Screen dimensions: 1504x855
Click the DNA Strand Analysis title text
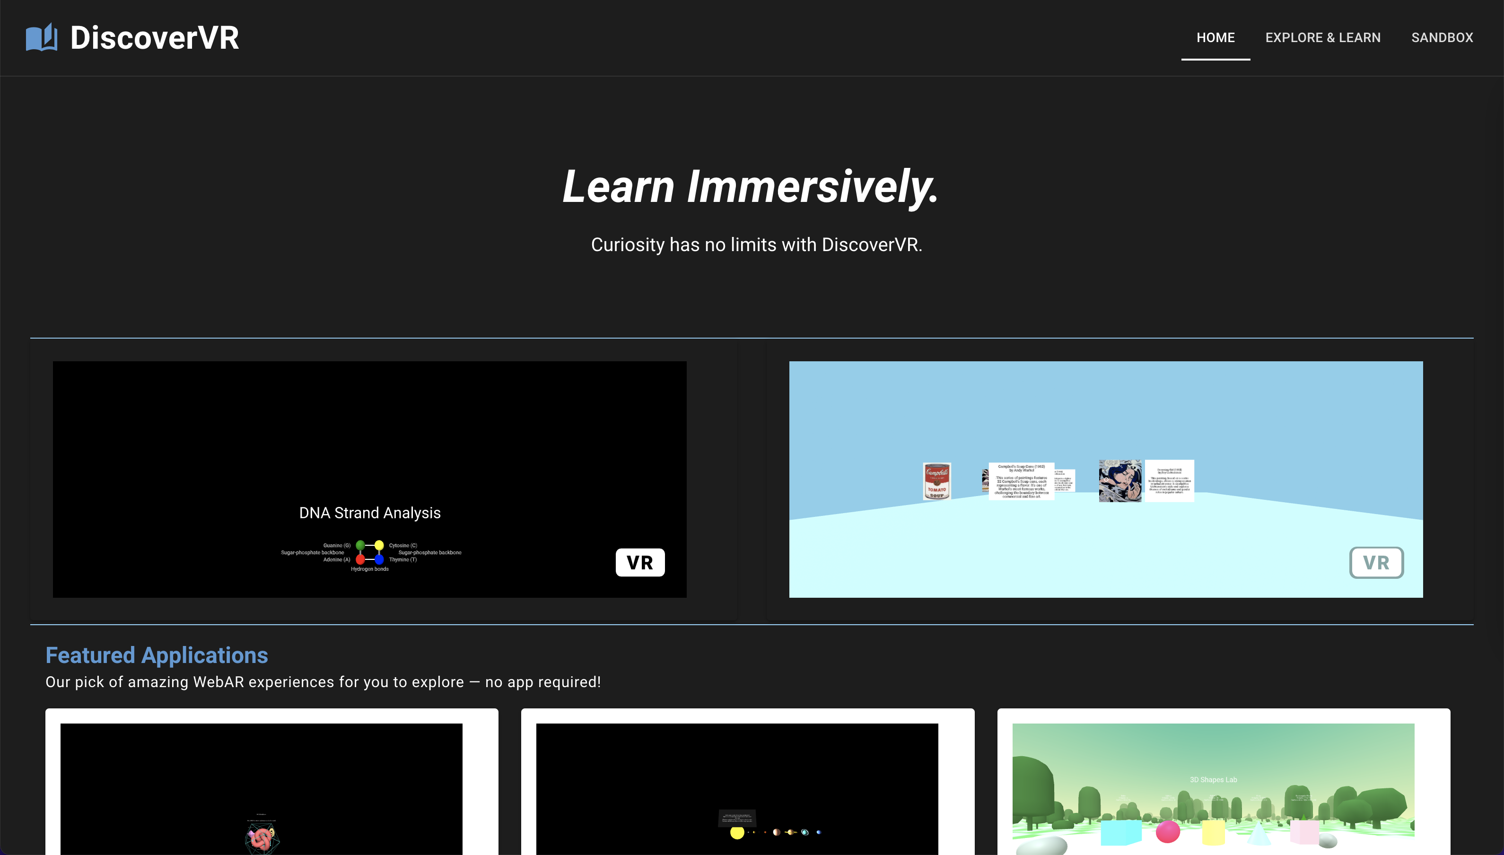[x=369, y=513]
